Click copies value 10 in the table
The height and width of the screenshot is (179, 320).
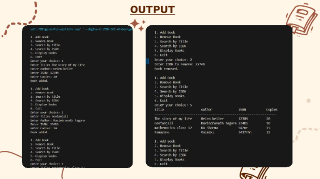[268, 123]
